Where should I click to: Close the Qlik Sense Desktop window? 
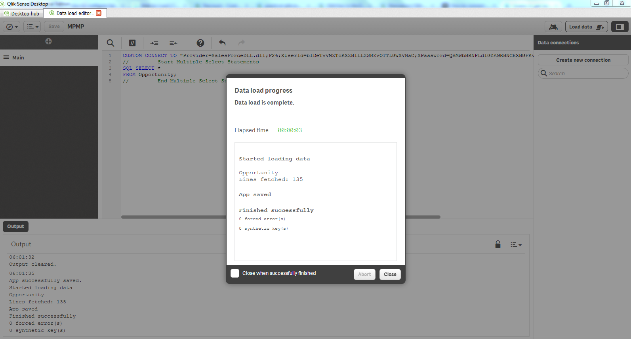click(622, 3)
